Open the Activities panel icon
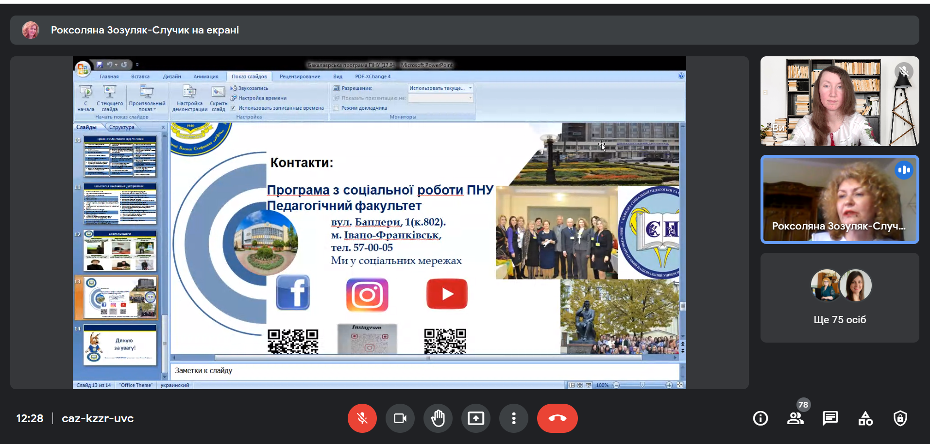930x444 pixels. point(865,418)
